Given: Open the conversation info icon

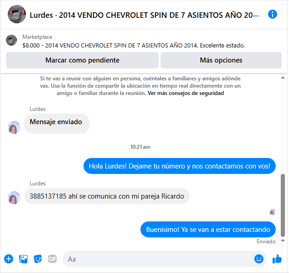Looking at the screenshot, I should [x=273, y=15].
